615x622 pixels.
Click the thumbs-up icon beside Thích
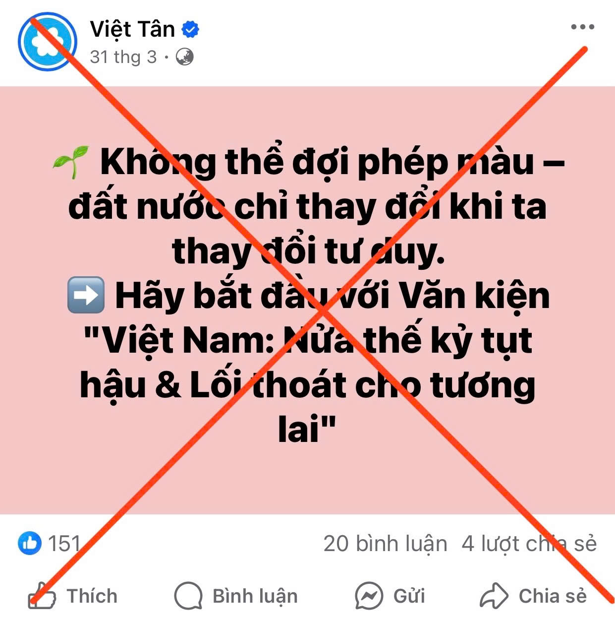(x=42, y=596)
